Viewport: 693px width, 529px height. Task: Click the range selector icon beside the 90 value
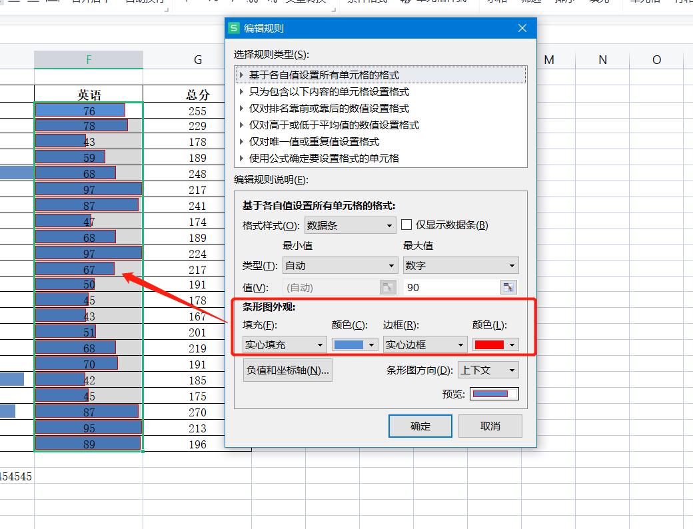508,286
